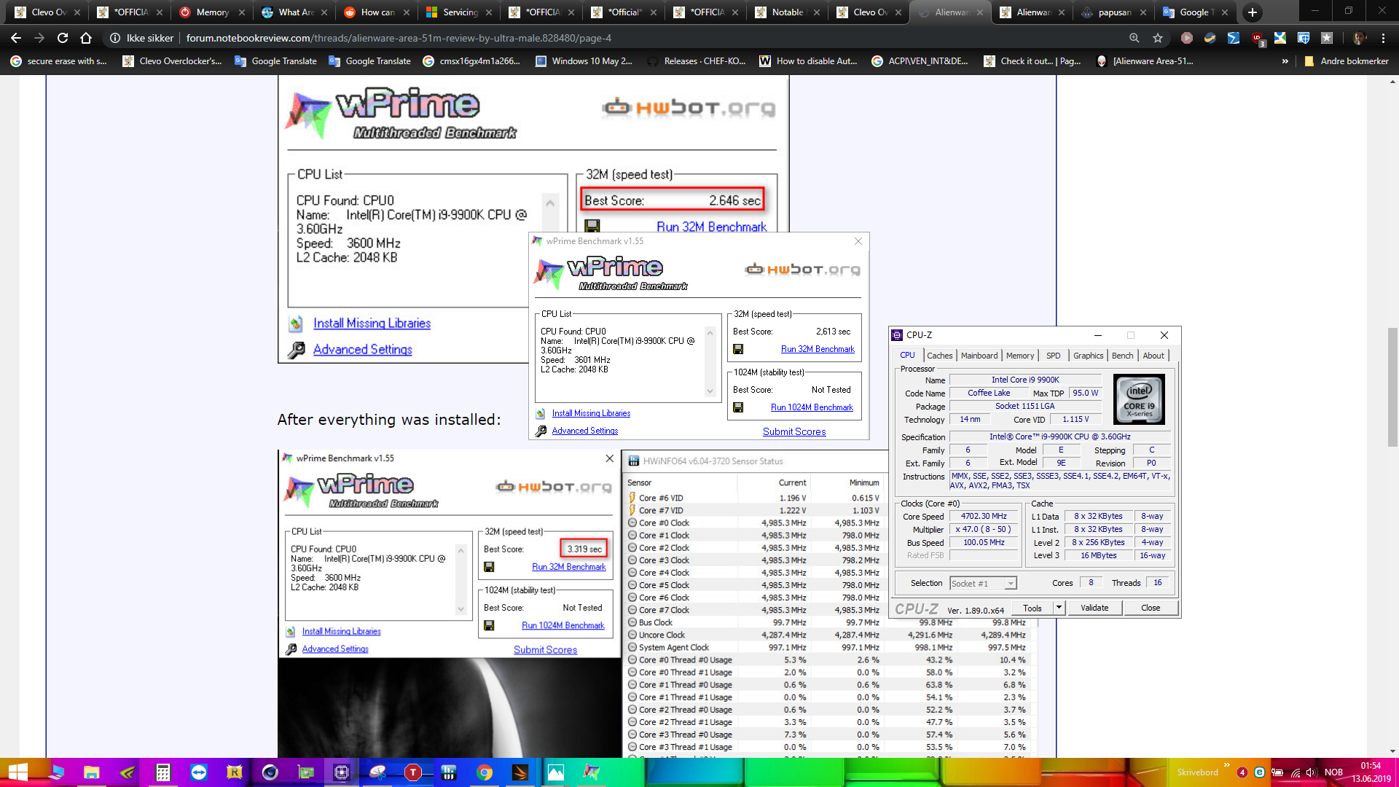The height and width of the screenshot is (787, 1399).
Task: Open the Andre bokmerker bookmarks folder
Action: tap(1346, 61)
